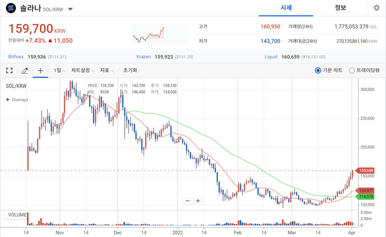Open the 차트설정 dropdown
Image resolution: width=386 pixels, height=237 pixels.
[x=83, y=71]
